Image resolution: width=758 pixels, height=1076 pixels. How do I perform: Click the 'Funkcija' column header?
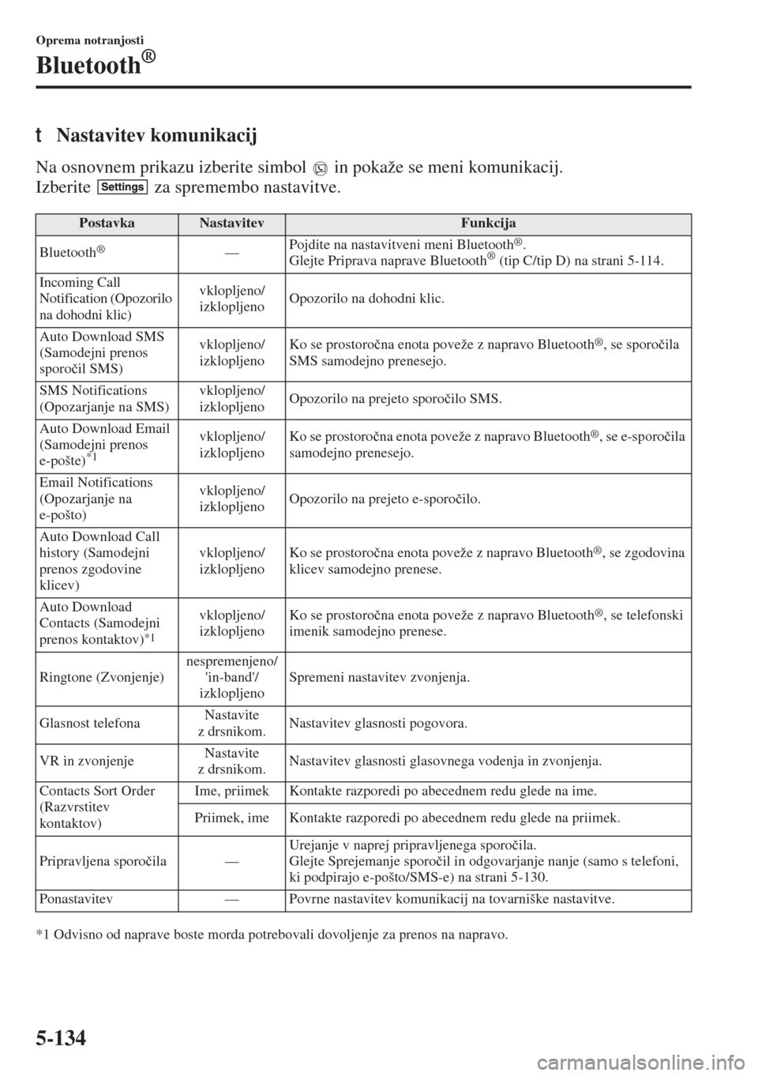tap(489, 224)
